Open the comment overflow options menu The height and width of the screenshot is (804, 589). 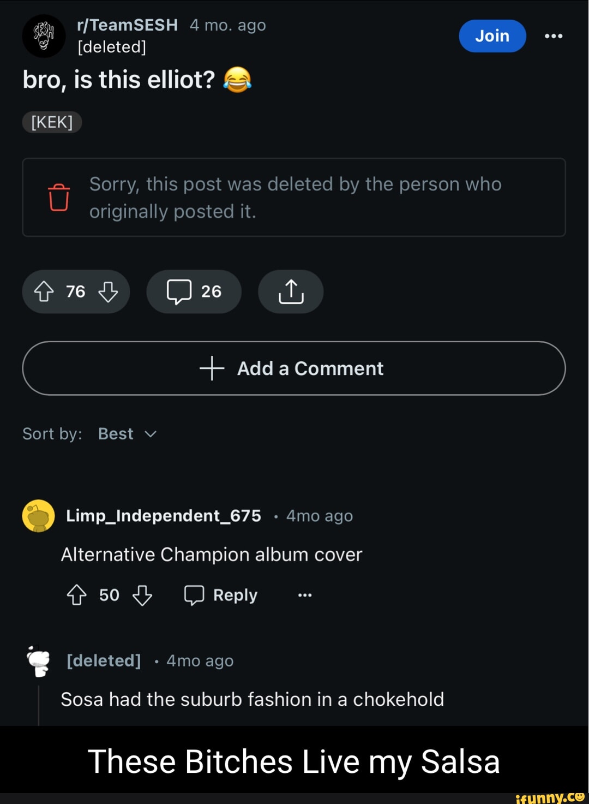click(x=304, y=595)
